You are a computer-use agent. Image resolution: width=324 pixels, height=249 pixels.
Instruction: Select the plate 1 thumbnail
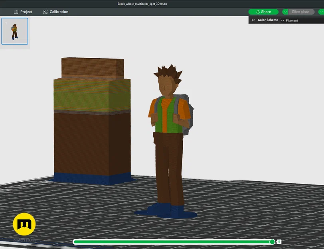click(15, 31)
